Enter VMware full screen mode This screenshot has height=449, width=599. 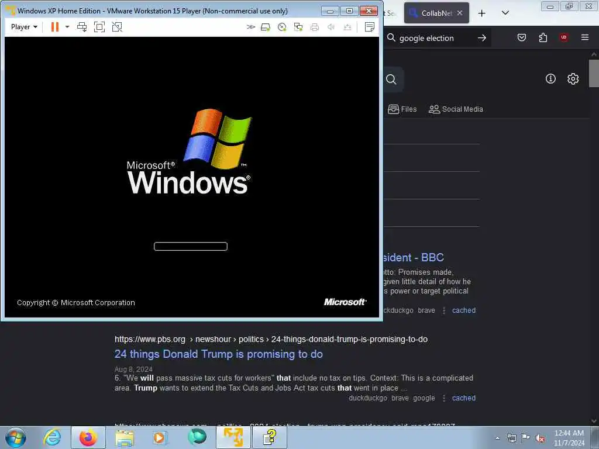pos(99,27)
